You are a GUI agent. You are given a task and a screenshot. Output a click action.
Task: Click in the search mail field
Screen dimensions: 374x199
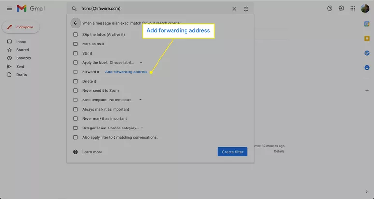click(x=155, y=9)
